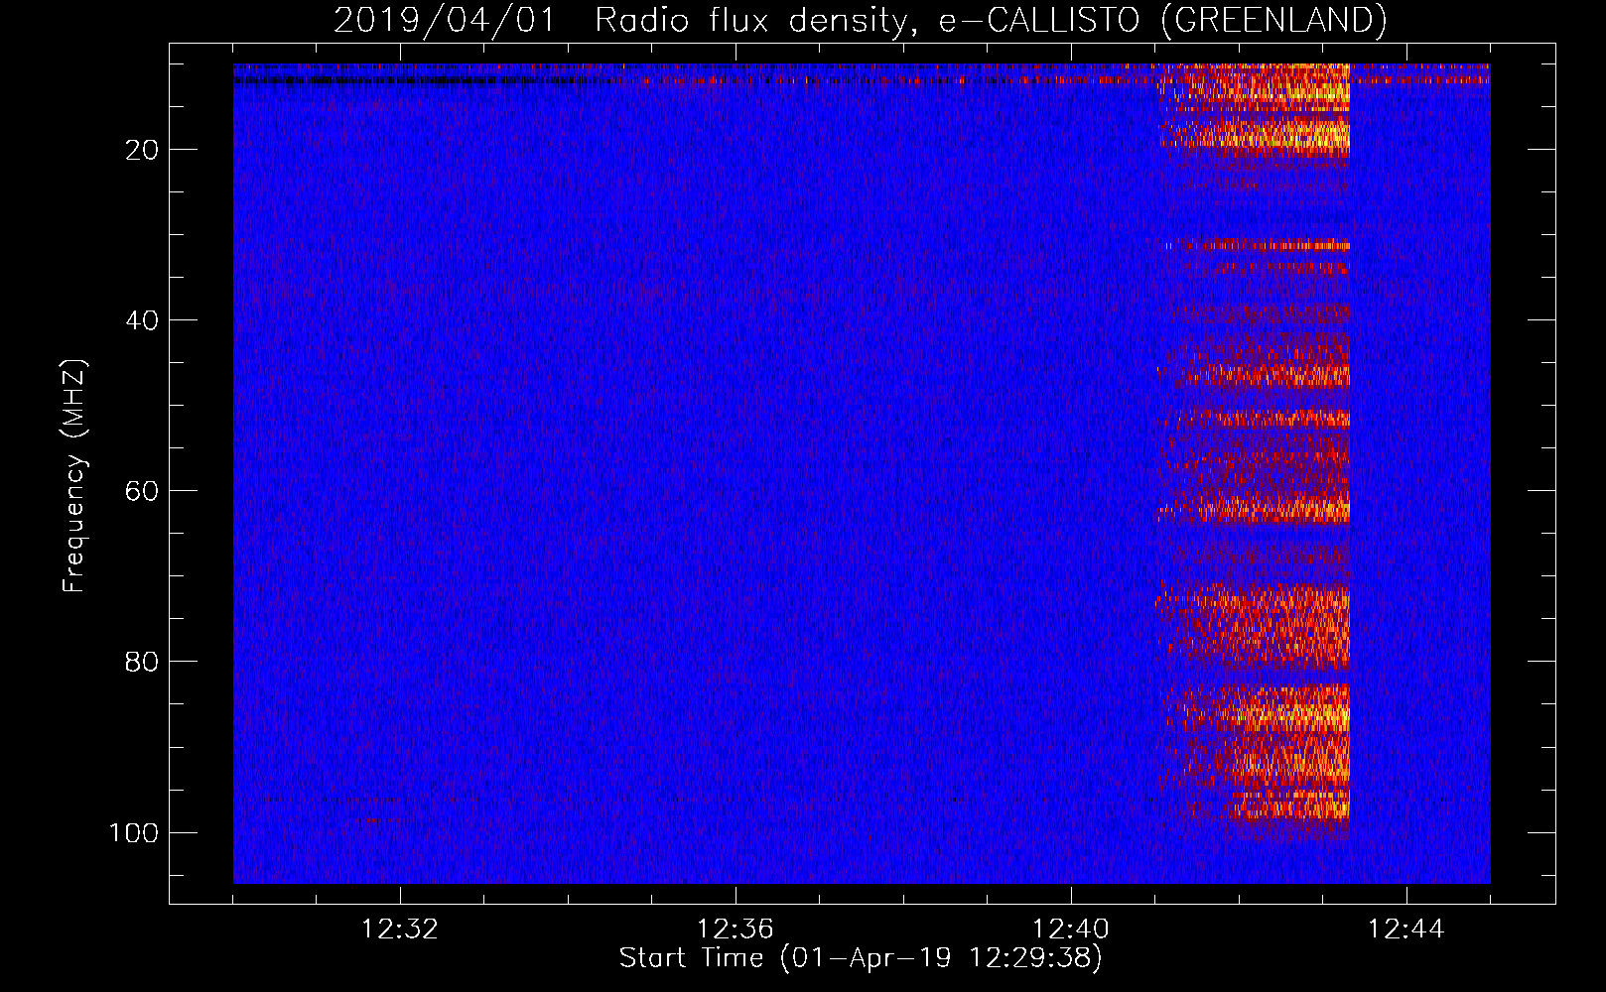Click the plot title '2019/04/01 Radio flux density, e-CALLISTO (GREENLAND)'
1606x992 pixels.
pos(861,21)
